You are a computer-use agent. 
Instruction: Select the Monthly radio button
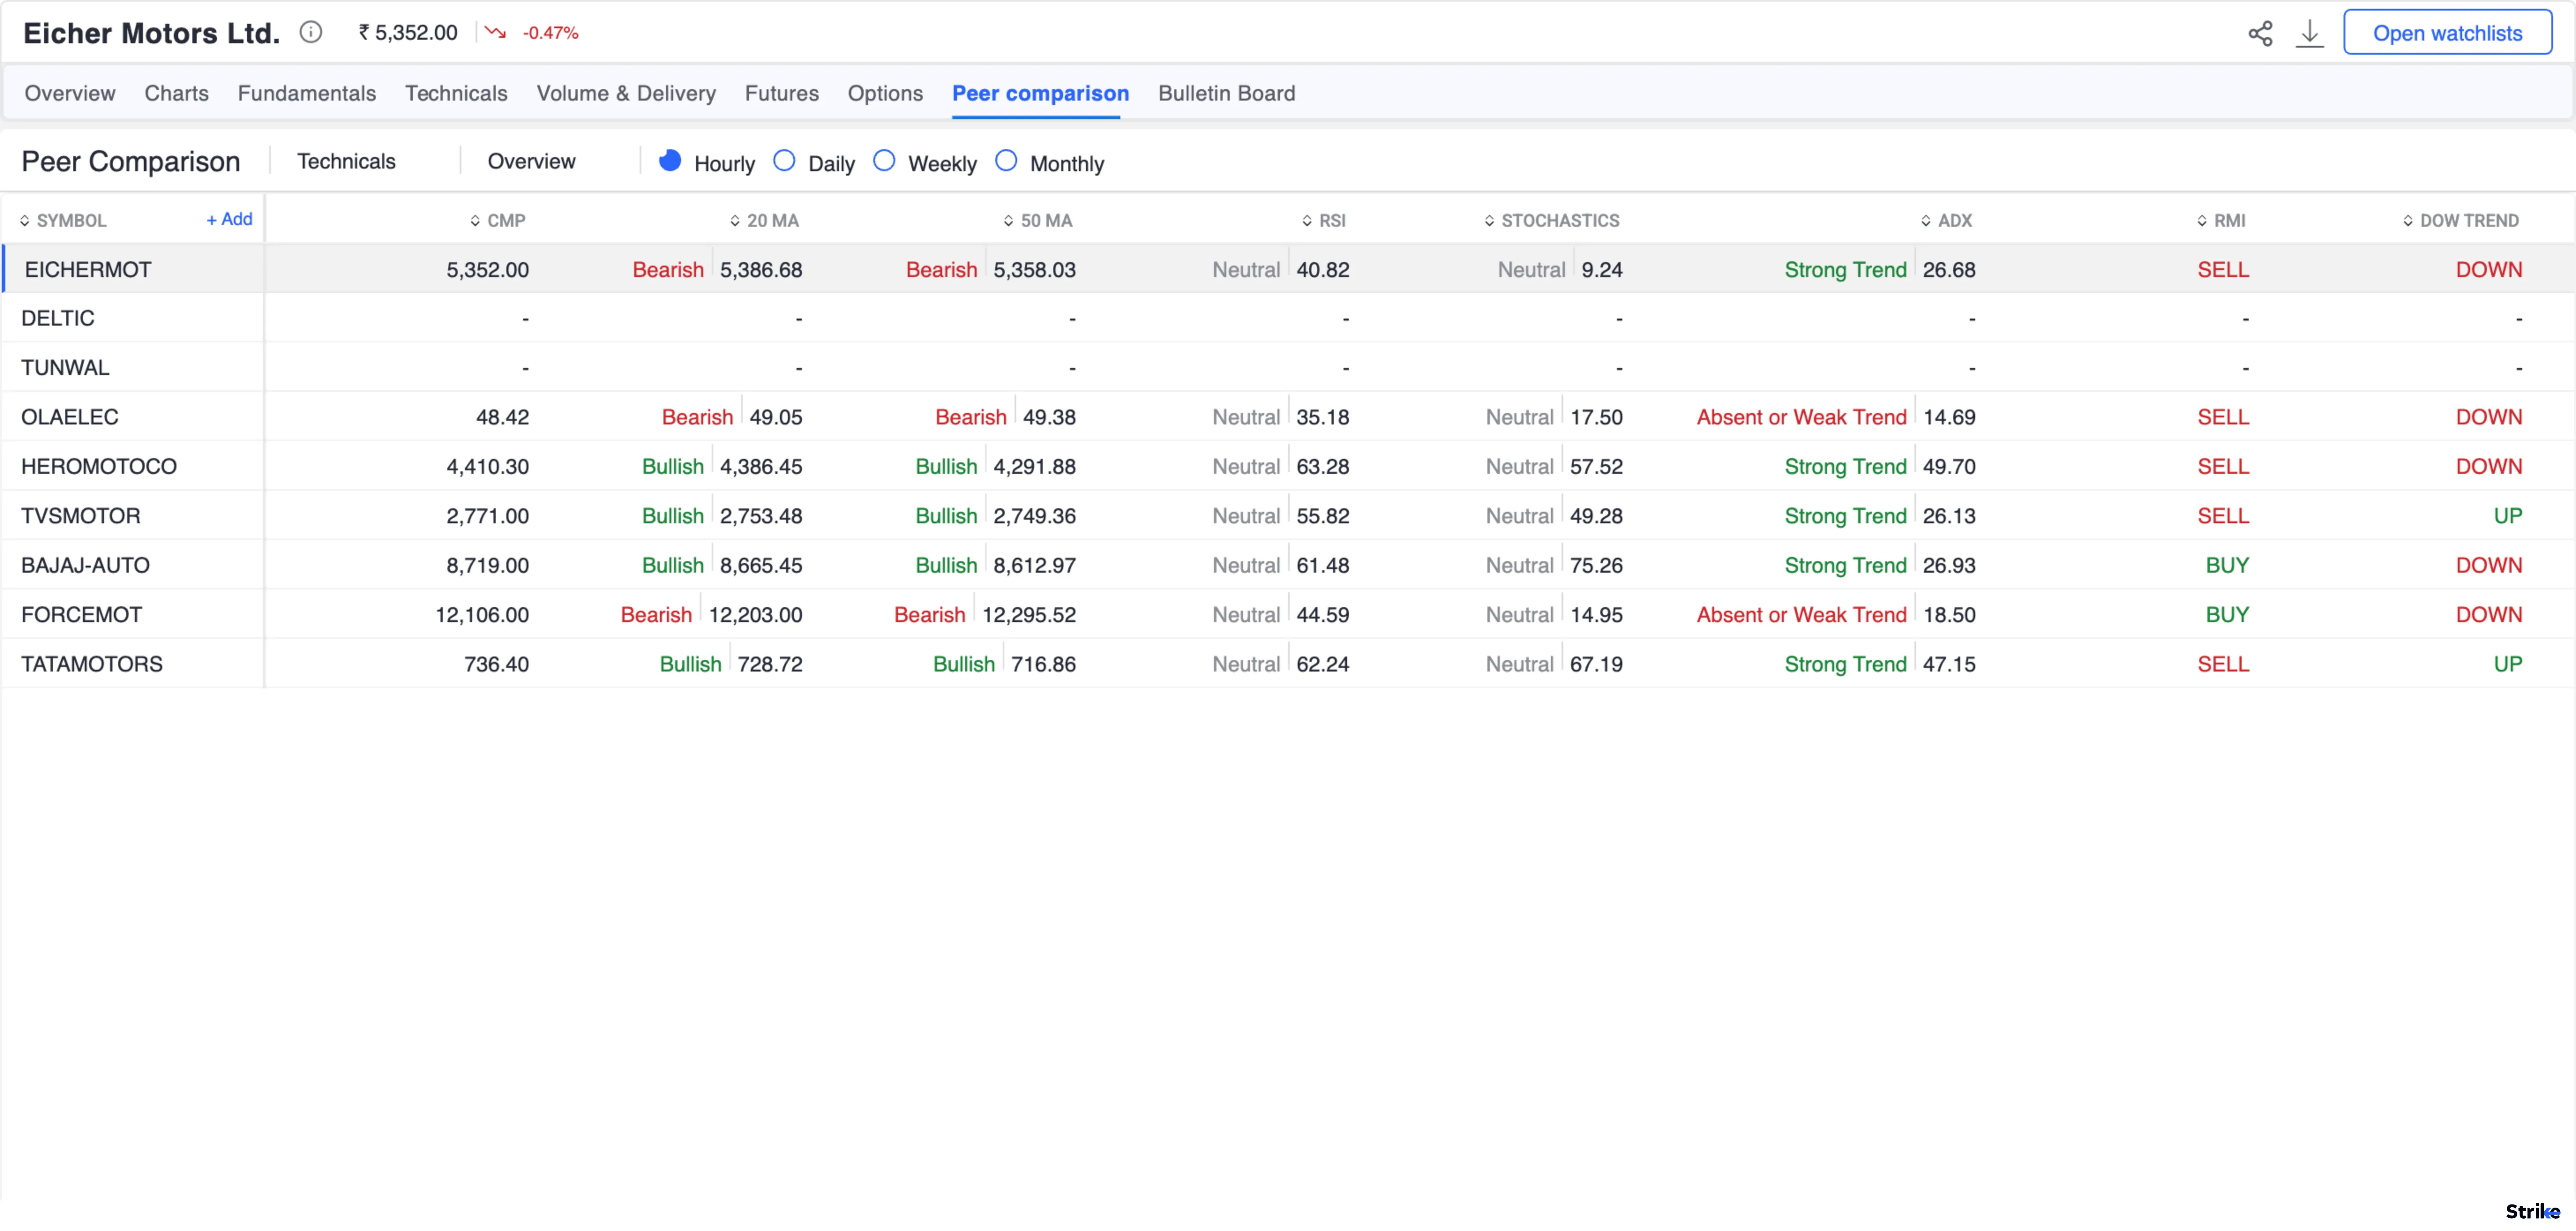point(1006,160)
